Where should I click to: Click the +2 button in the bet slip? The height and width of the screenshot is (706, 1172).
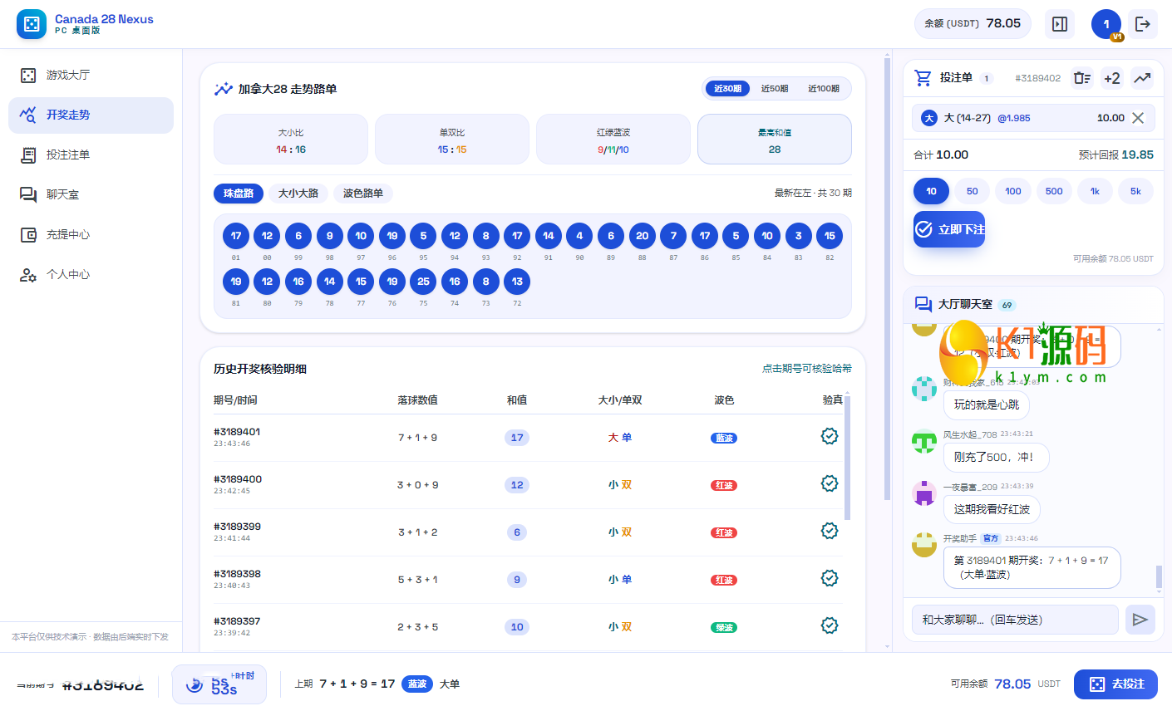pyautogui.click(x=1112, y=78)
